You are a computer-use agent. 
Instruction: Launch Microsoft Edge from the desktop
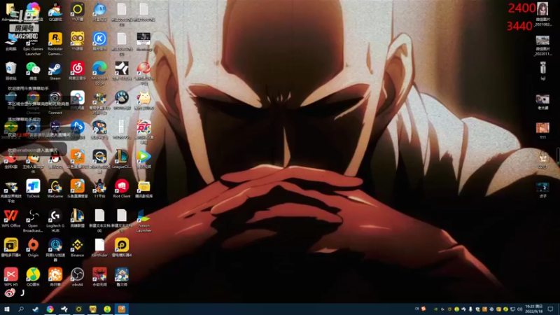[99, 73]
